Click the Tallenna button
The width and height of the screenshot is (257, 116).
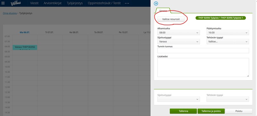(183, 111)
